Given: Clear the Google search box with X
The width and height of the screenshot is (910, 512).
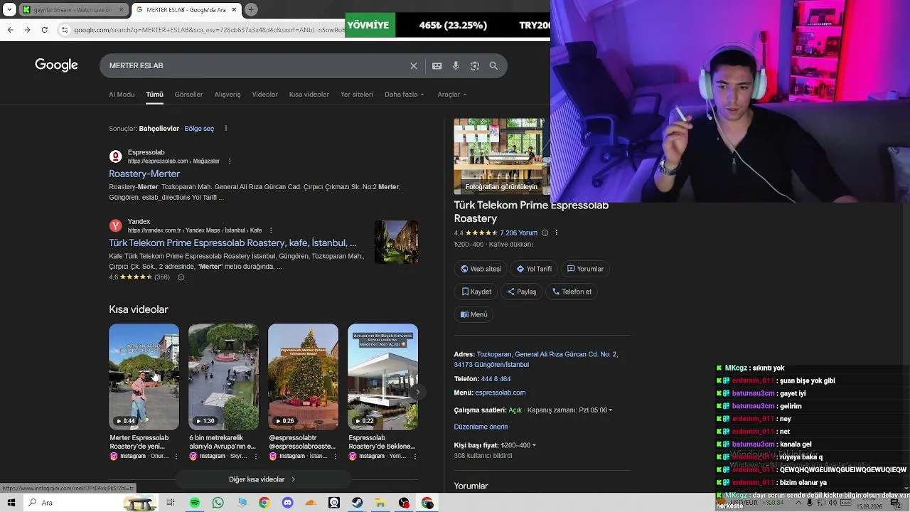Looking at the screenshot, I should (x=414, y=65).
